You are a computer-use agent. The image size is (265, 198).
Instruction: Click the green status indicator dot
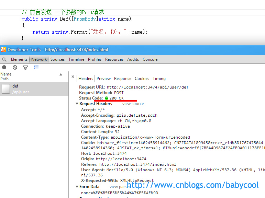[x=107, y=98]
